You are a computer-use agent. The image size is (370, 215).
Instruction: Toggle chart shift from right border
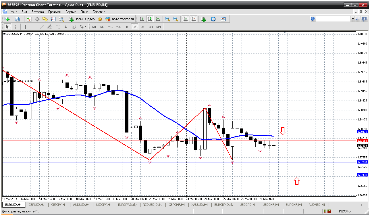(194, 19)
